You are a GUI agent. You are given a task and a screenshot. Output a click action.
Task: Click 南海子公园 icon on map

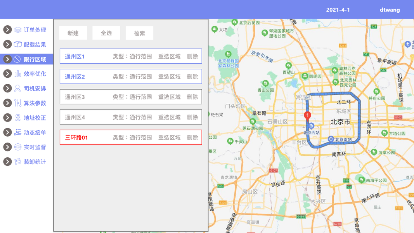click(362, 180)
